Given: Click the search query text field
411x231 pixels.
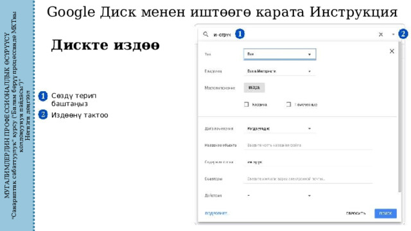Looking at the screenshot, I should (x=222, y=35).
